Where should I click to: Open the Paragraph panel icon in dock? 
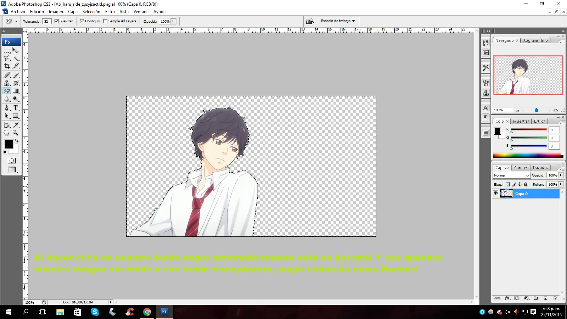click(x=485, y=117)
